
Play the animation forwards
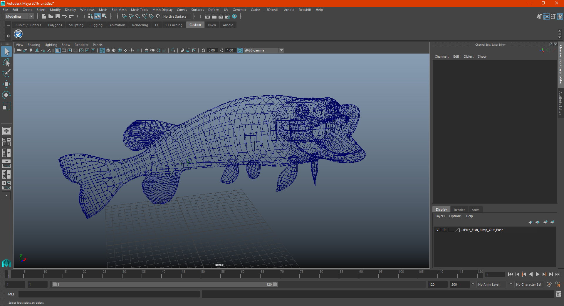538,274
